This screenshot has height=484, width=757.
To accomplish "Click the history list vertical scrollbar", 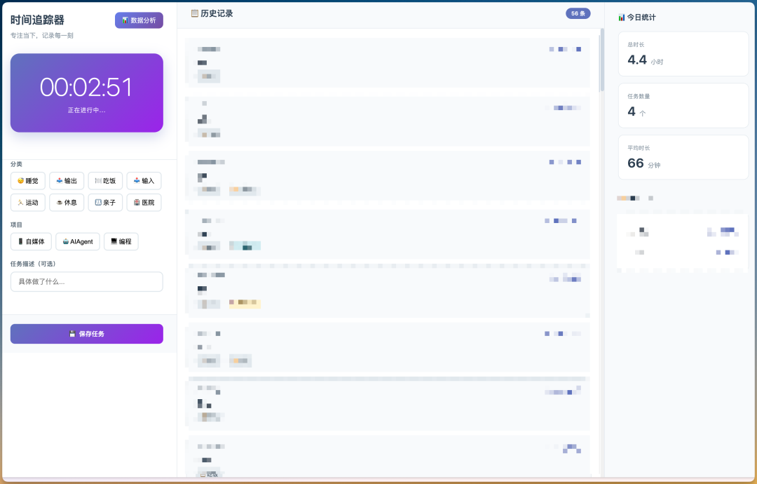I will click(x=602, y=60).
